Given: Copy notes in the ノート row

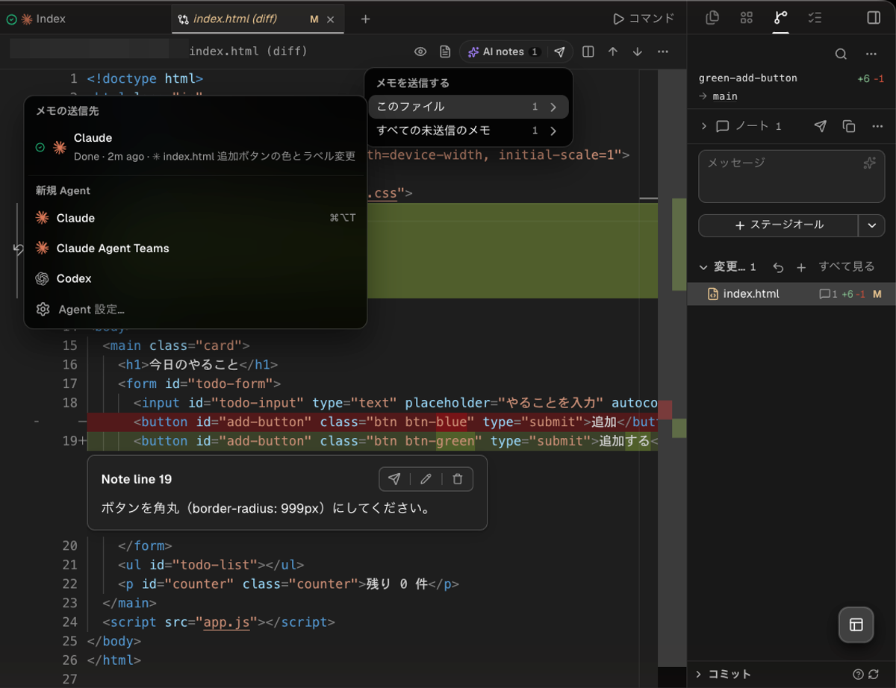Looking at the screenshot, I should (849, 126).
